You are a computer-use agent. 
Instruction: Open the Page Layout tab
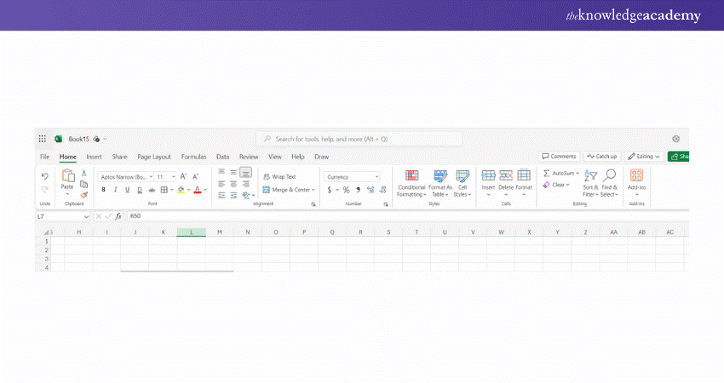pos(154,157)
